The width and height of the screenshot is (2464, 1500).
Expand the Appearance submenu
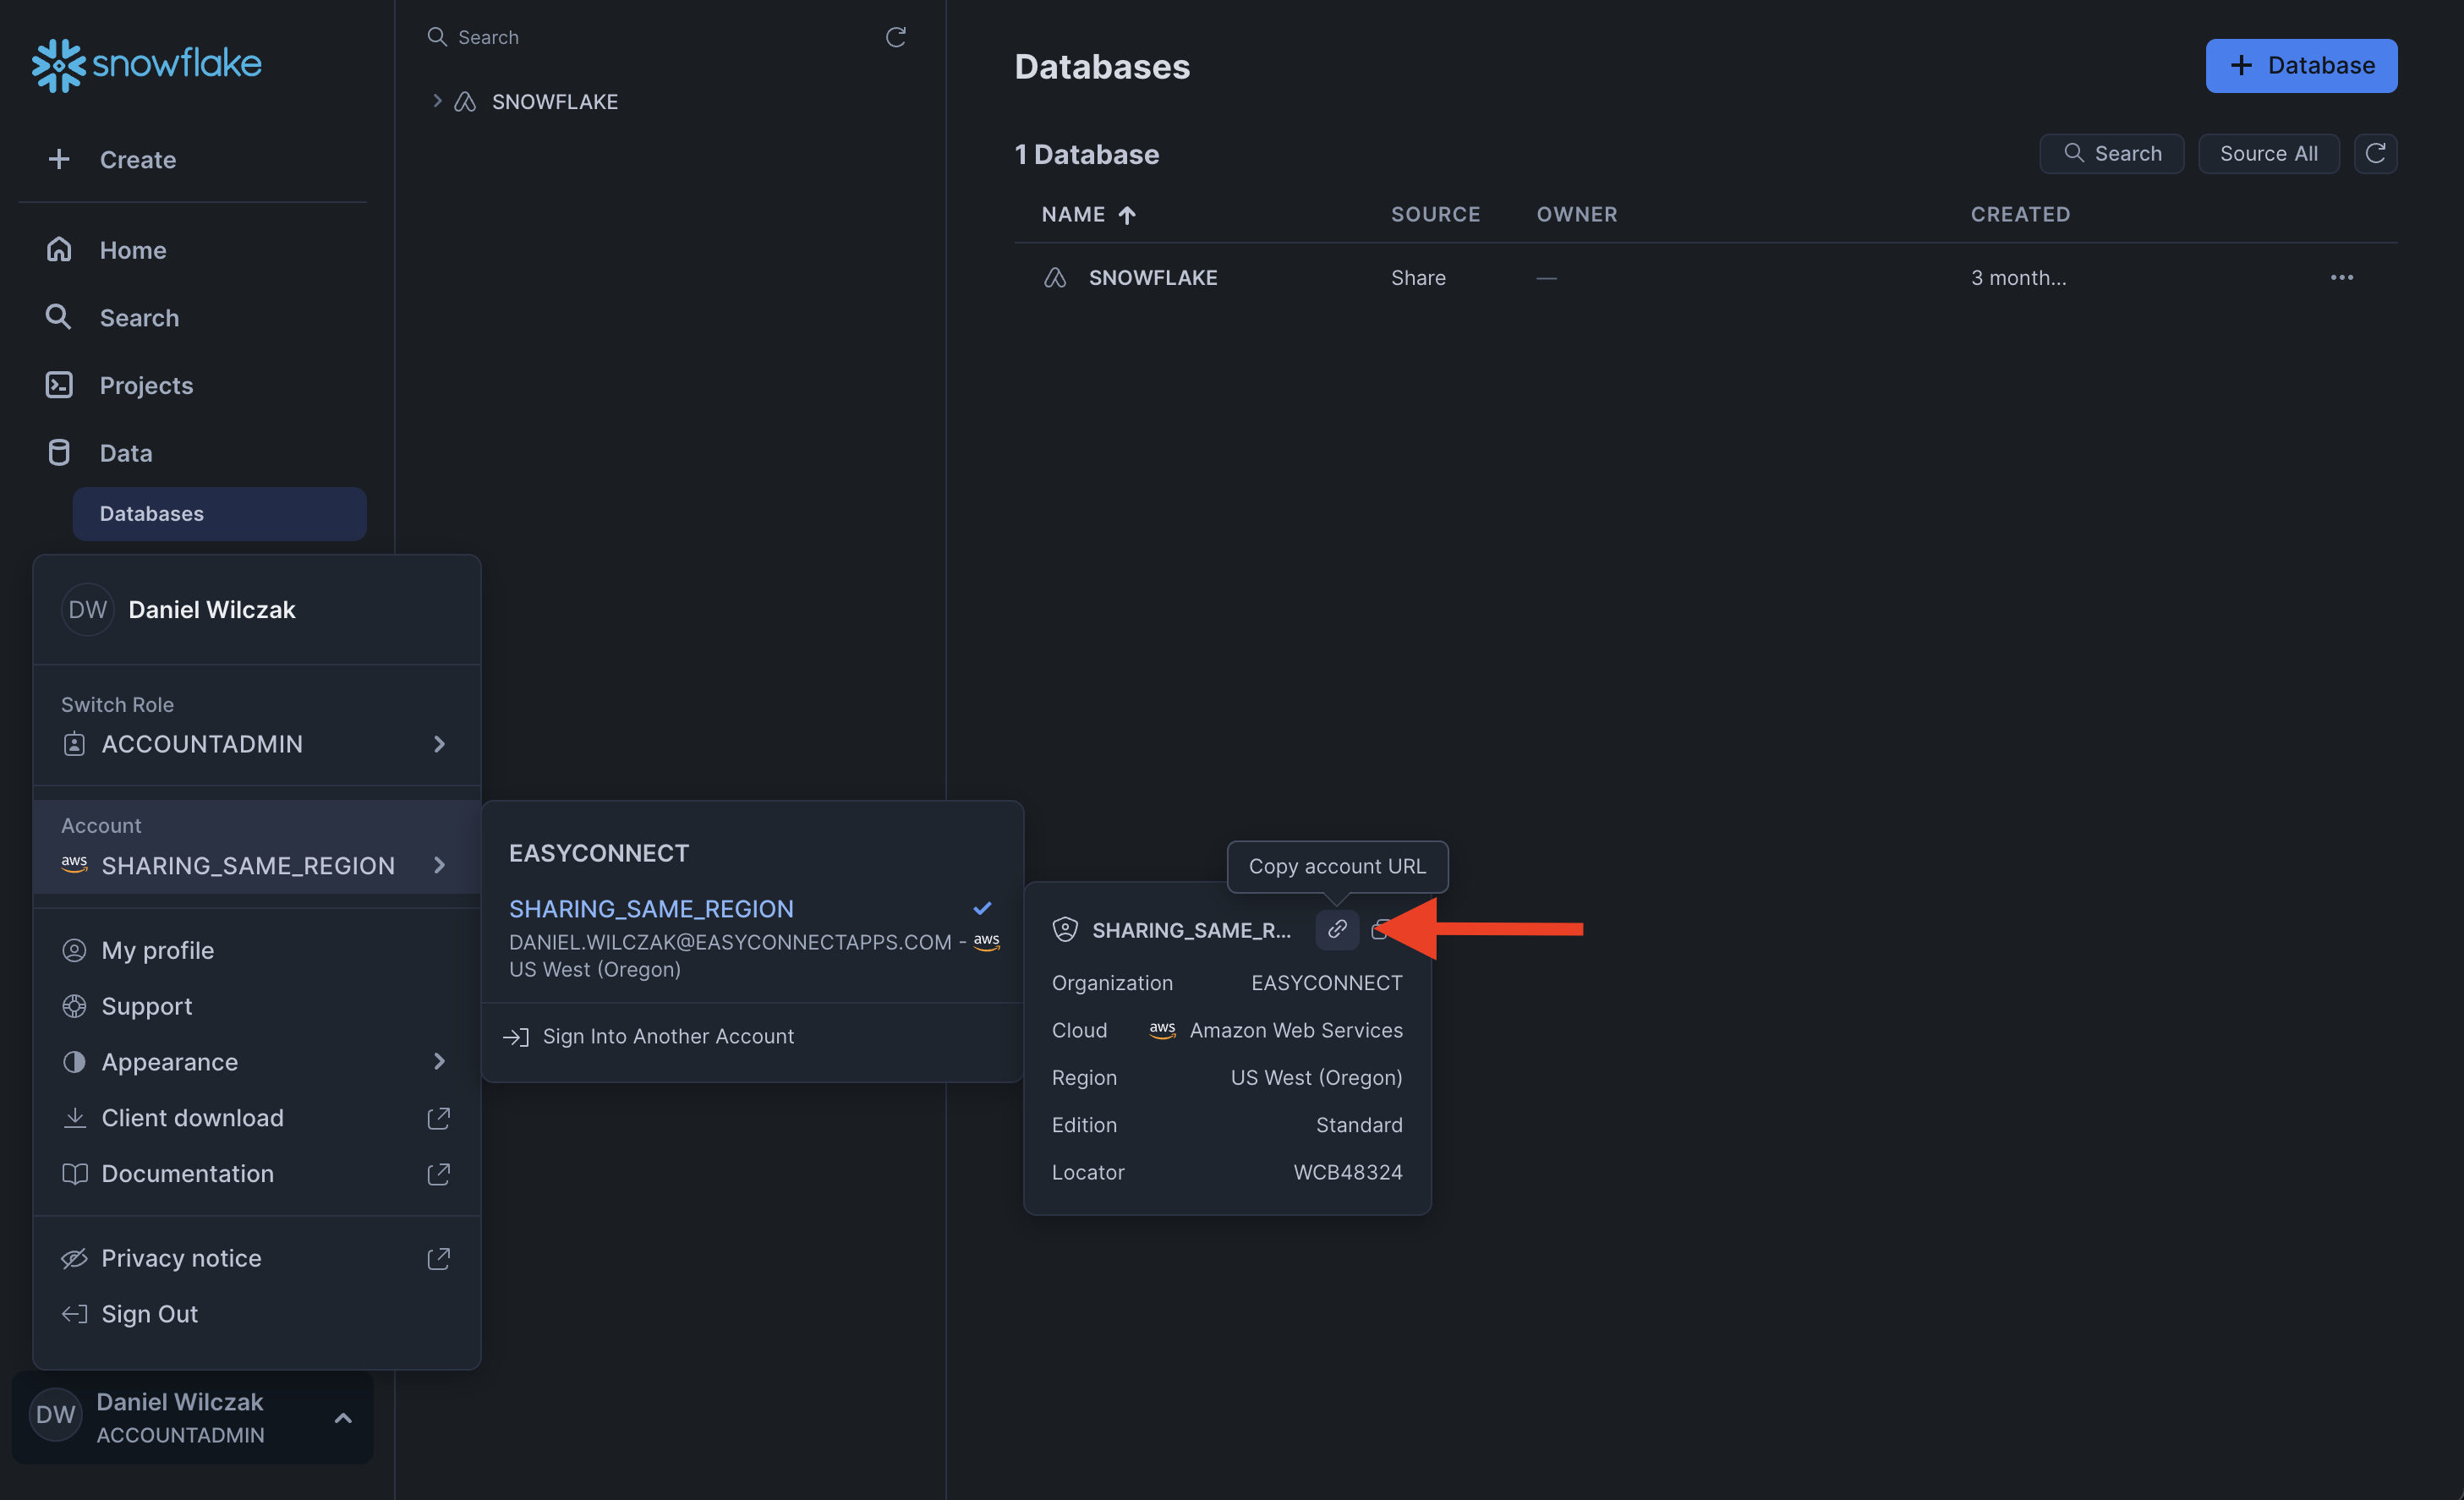point(256,1062)
